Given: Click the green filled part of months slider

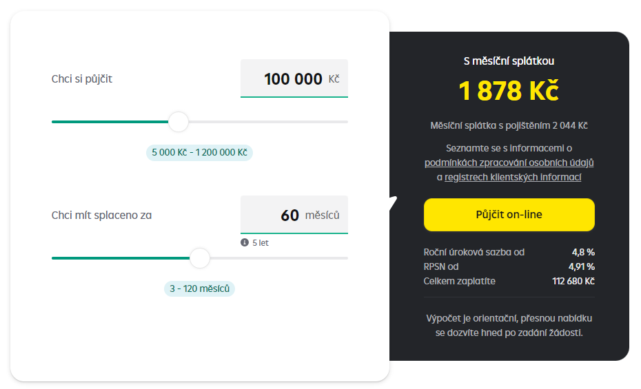Looking at the screenshot, I should (x=121, y=258).
